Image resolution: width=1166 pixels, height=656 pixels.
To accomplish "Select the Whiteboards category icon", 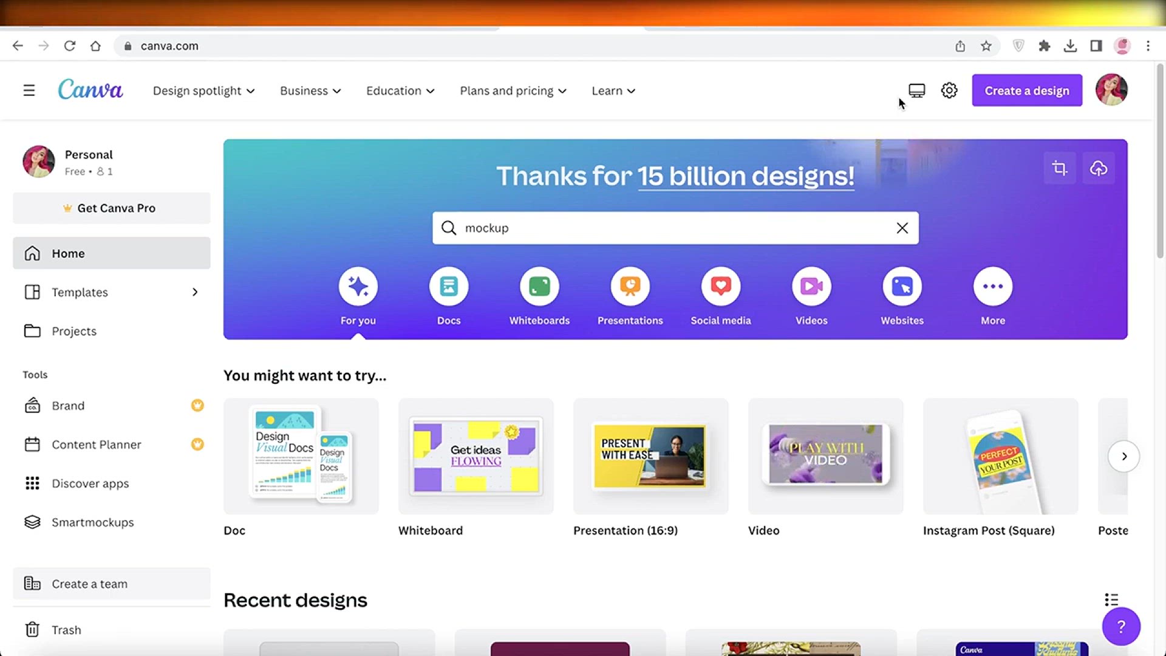I will pos(539,286).
